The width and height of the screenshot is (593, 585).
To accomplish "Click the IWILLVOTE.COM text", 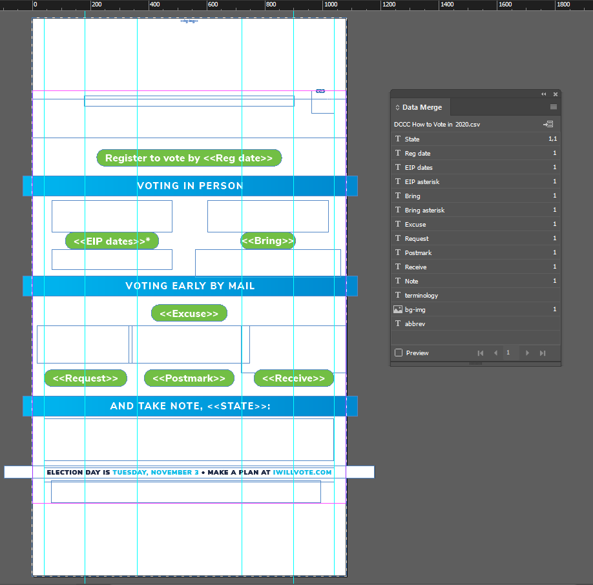I will [302, 473].
